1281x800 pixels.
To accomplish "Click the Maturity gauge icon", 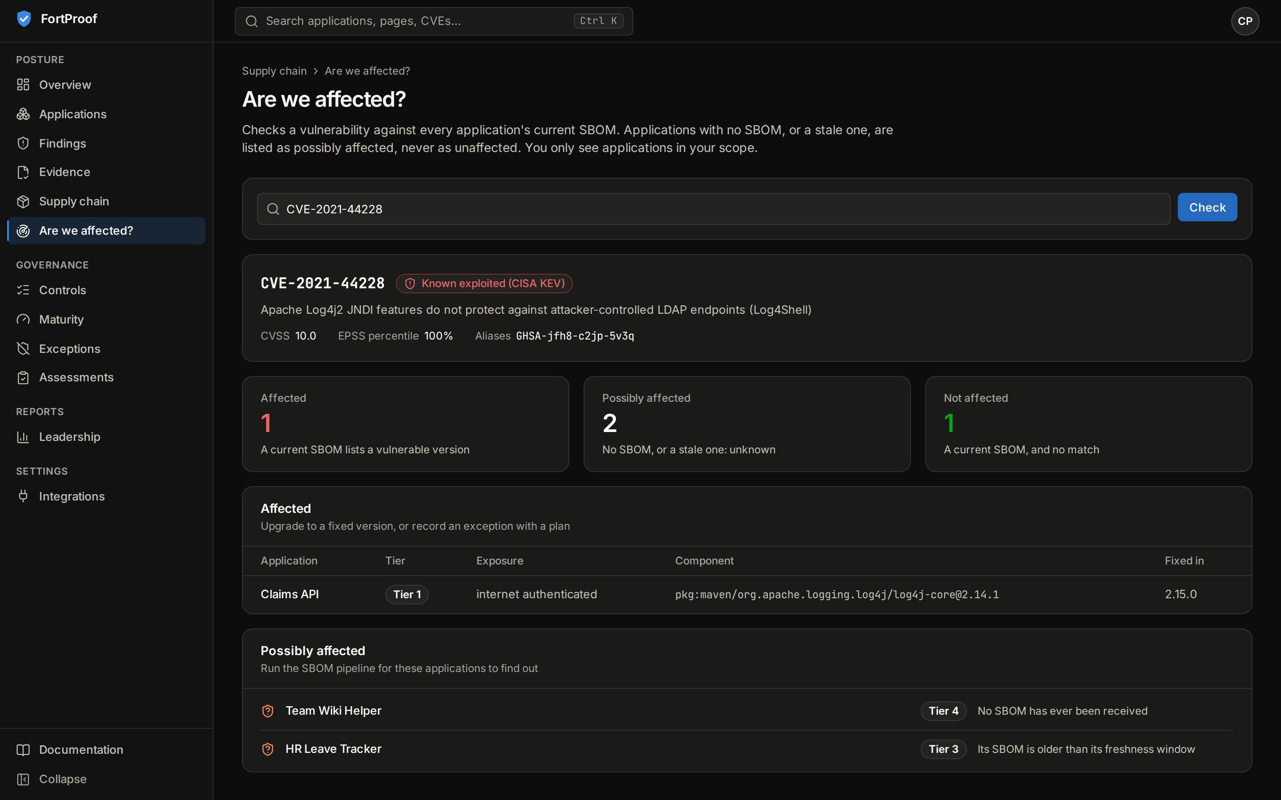I will click(x=23, y=320).
